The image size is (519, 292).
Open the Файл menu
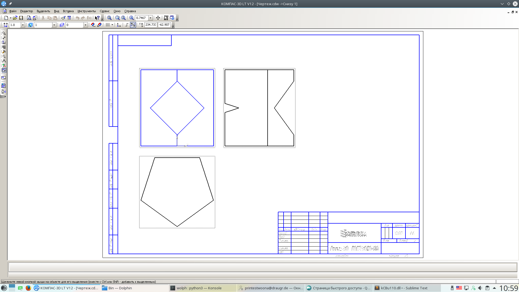[x=13, y=11]
